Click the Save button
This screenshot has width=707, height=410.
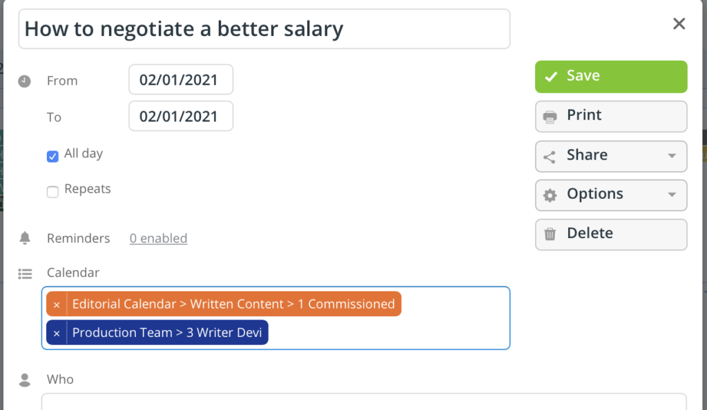pyautogui.click(x=610, y=77)
